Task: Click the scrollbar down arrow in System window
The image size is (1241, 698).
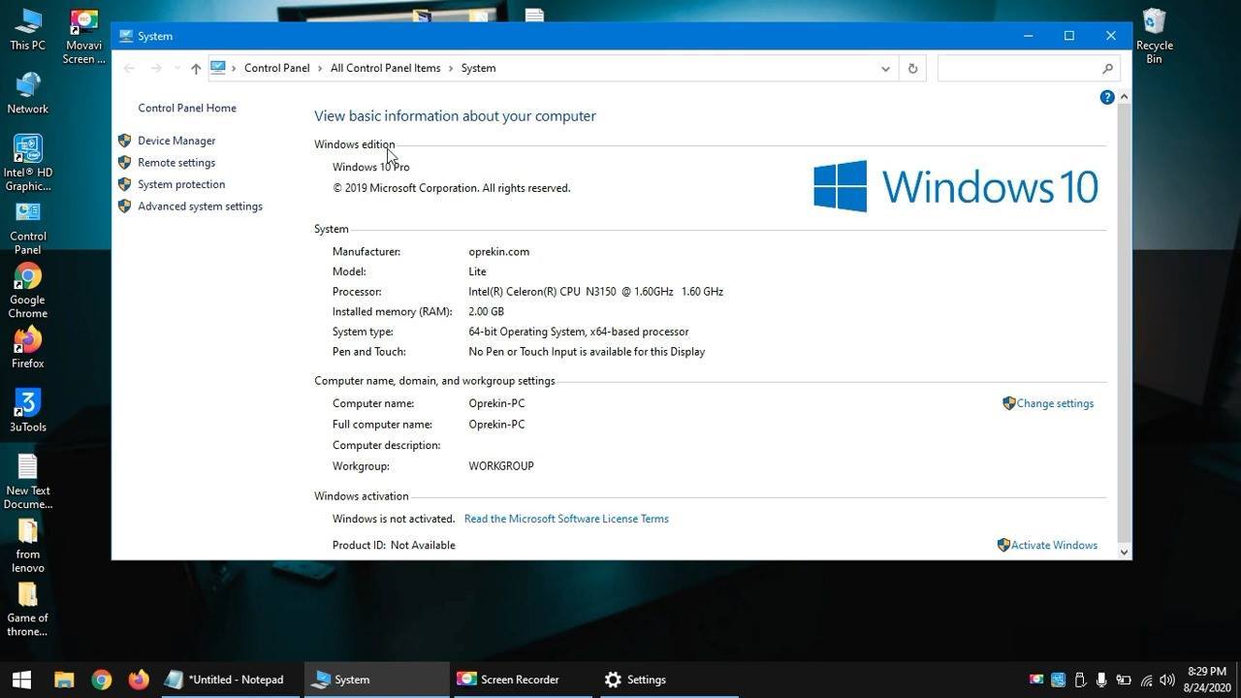Action: coord(1125,552)
